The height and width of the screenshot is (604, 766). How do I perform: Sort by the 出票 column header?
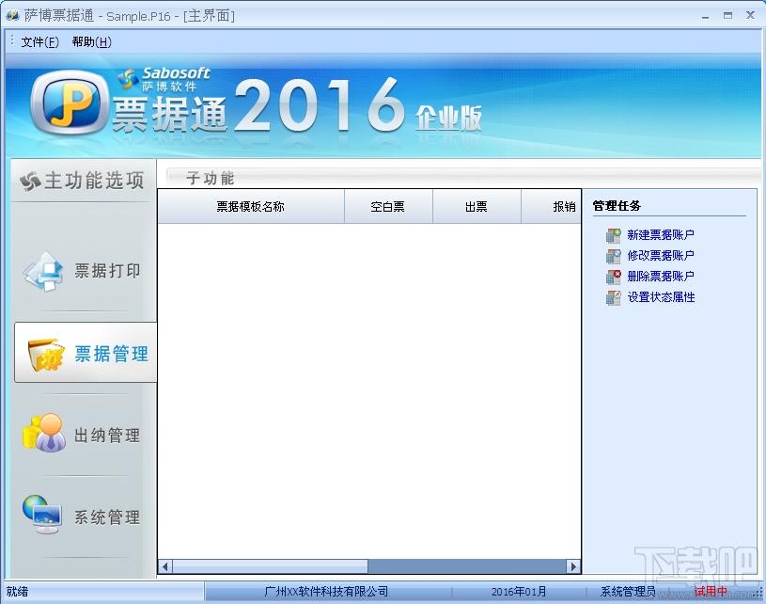[477, 206]
